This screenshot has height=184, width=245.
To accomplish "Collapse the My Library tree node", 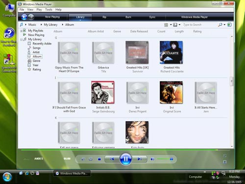I will 21,39.
